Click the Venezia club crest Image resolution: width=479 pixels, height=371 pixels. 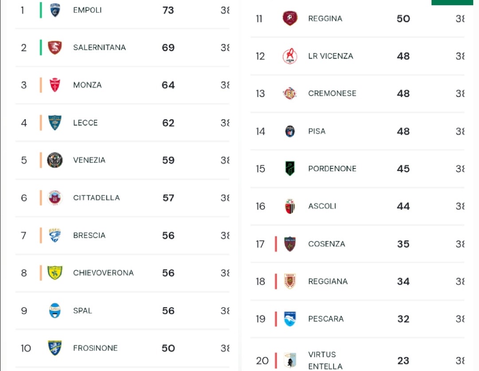tap(55, 160)
